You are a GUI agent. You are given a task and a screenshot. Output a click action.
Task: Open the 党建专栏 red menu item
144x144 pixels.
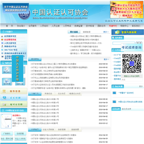(113, 26)
